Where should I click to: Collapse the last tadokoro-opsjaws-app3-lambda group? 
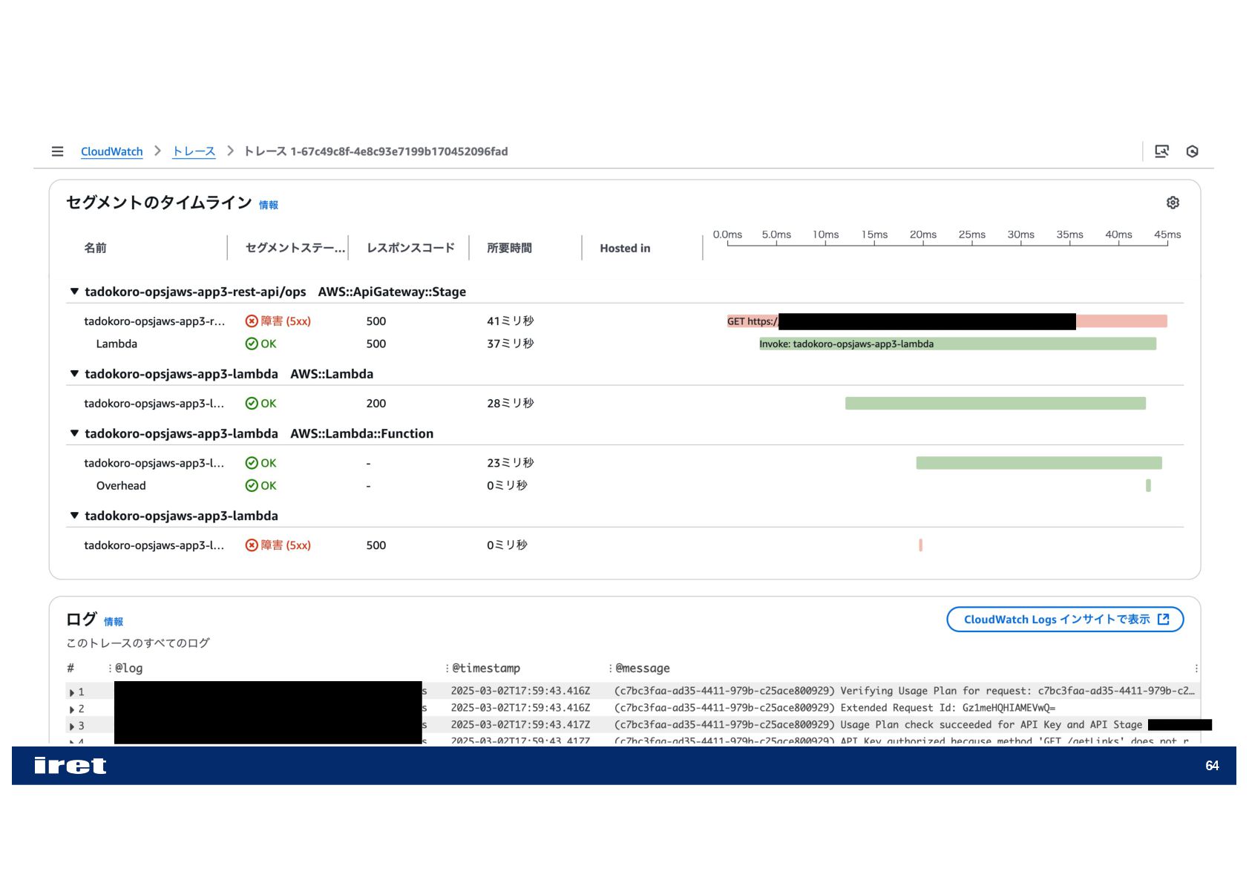[x=74, y=516]
